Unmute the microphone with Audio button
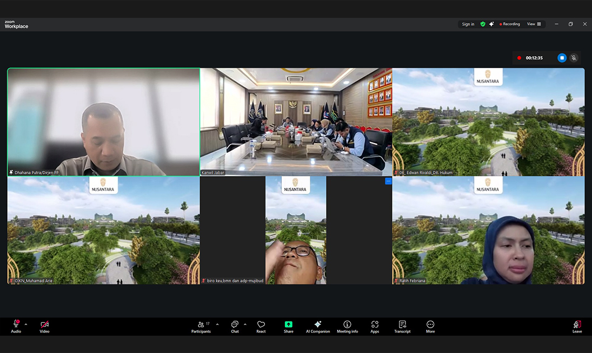This screenshot has height=353, width=592. tap(16, 326)
